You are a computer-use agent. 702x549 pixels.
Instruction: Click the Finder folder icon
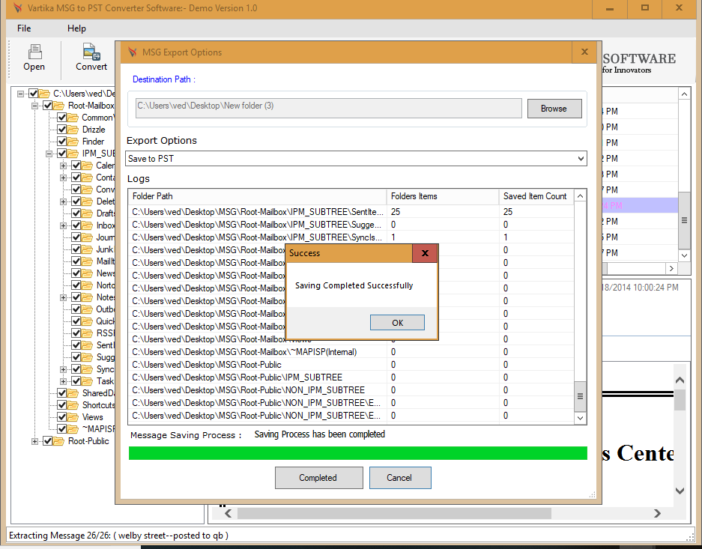pyautogui.click(x=73, y=142)
